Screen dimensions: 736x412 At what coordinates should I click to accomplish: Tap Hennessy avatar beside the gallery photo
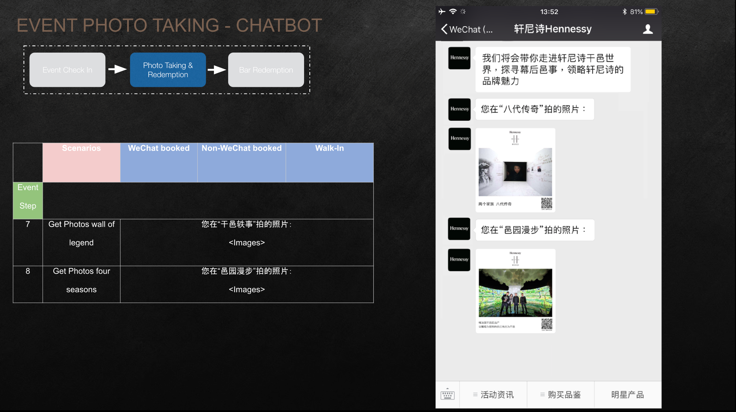coord(459,138)
